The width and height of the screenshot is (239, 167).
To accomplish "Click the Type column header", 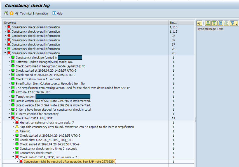I will (x=200, y=29).
